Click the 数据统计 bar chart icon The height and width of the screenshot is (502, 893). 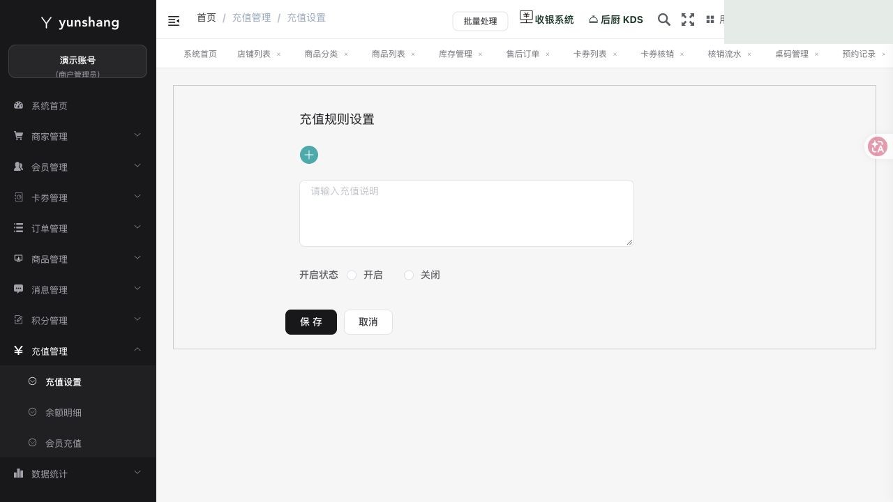(x=19, y=473)
